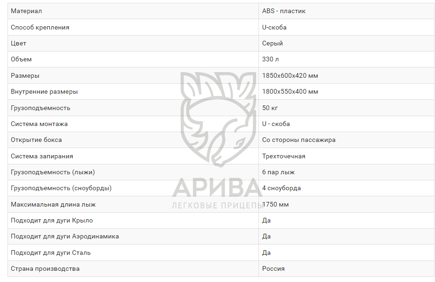Image resolution: width=435 pixels, height=282 pixels.
Task: Click the 1750 мм ski length value
Action: click(x=276, y=204)
